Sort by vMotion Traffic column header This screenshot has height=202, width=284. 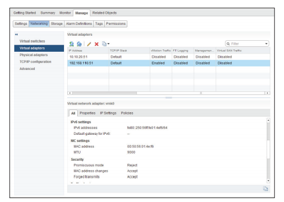pyautogui.click(x=161, y=51)
